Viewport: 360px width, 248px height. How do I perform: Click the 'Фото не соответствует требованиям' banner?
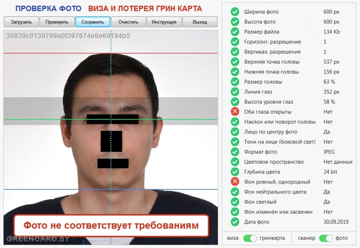tap(111, 225)
